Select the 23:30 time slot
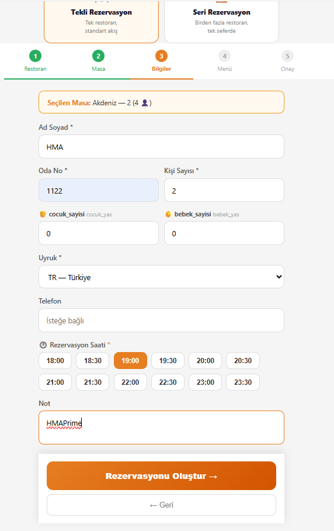The image size is (334, 531). [x=243, y=382]
